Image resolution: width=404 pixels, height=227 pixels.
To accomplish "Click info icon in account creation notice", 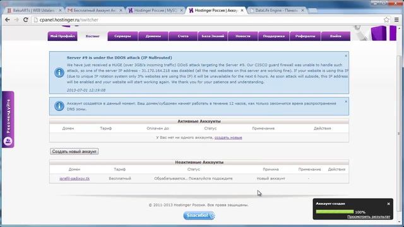I will (x=59, y=106).
